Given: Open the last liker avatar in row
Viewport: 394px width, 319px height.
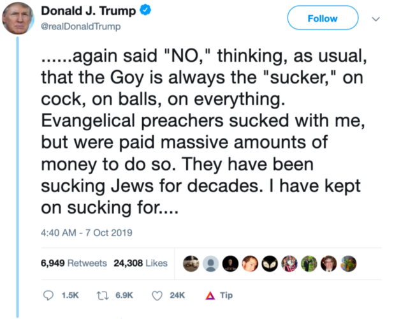Looking at the screenshot, I should coord(349,263).
